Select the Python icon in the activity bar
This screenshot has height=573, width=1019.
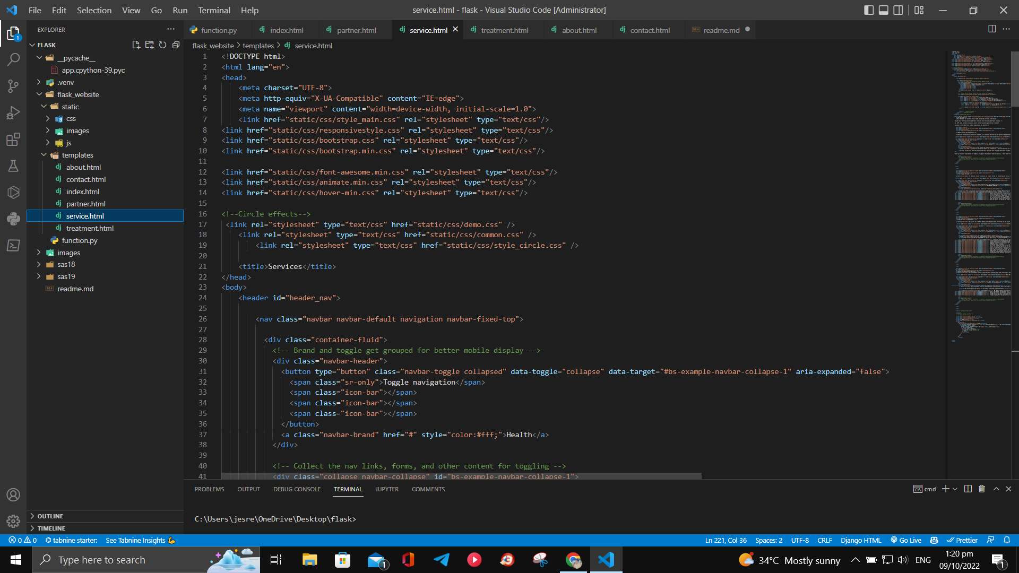13,219
